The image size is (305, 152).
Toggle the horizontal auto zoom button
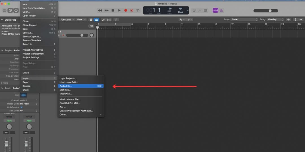[301, 20]
